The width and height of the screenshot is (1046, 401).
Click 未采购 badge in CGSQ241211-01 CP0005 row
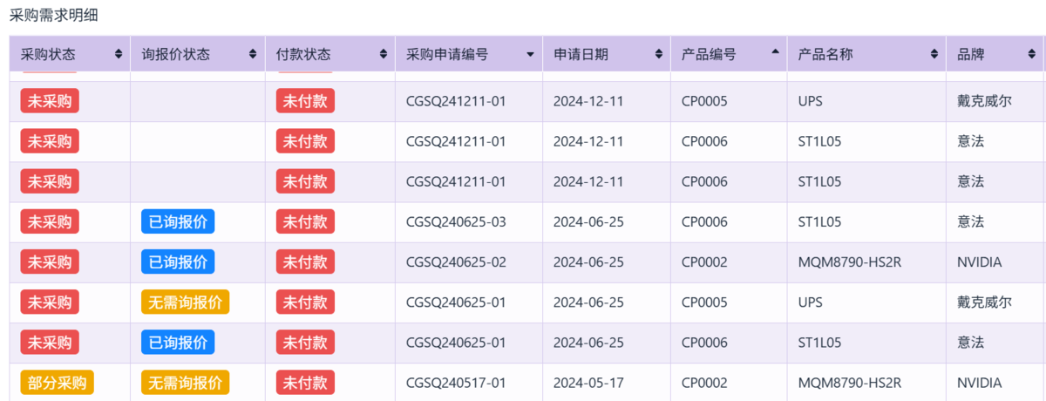50,101
